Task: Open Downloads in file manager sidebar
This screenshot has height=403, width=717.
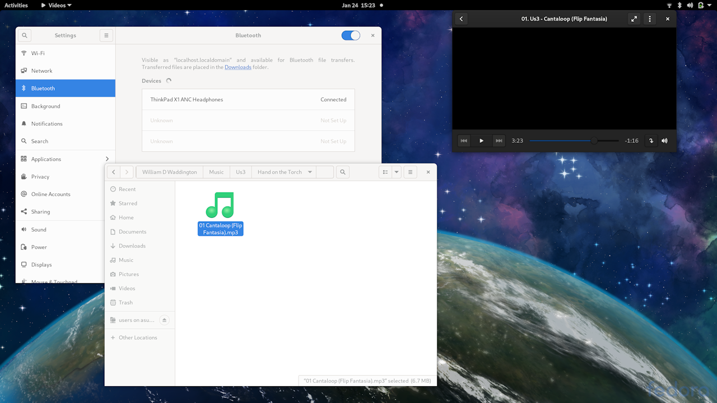Action: (140, 246)
